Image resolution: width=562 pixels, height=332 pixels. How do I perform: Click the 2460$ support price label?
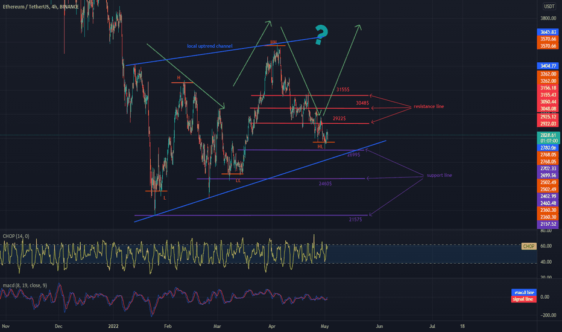click(325, 184)
